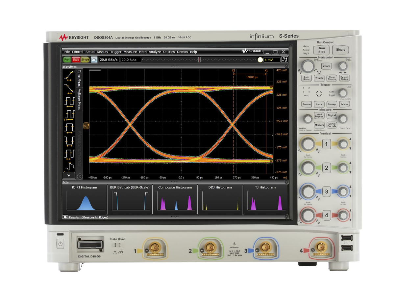Click the Markers hardware button

319,125
